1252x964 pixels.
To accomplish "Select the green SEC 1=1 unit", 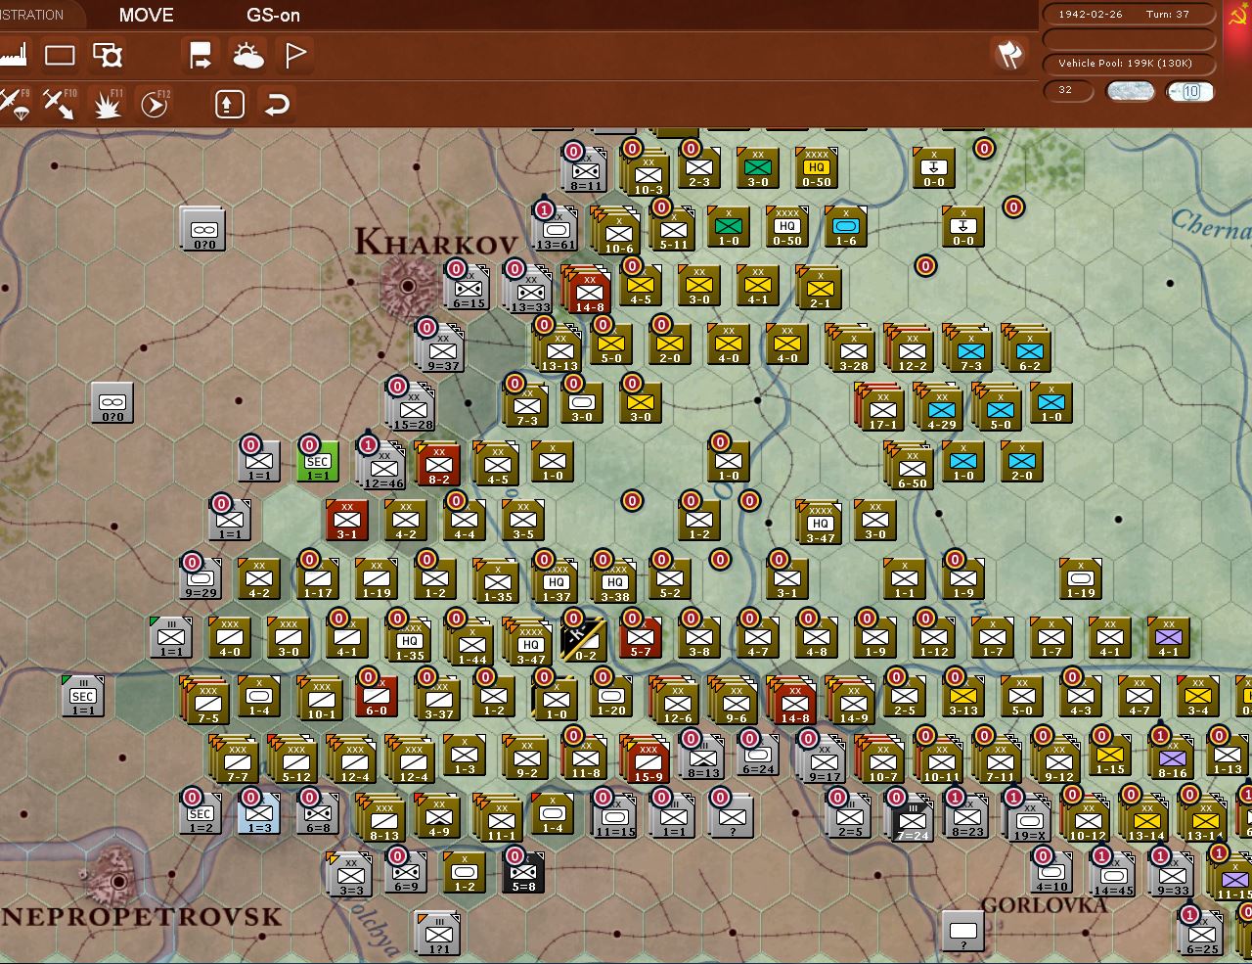I will point(318,461).
